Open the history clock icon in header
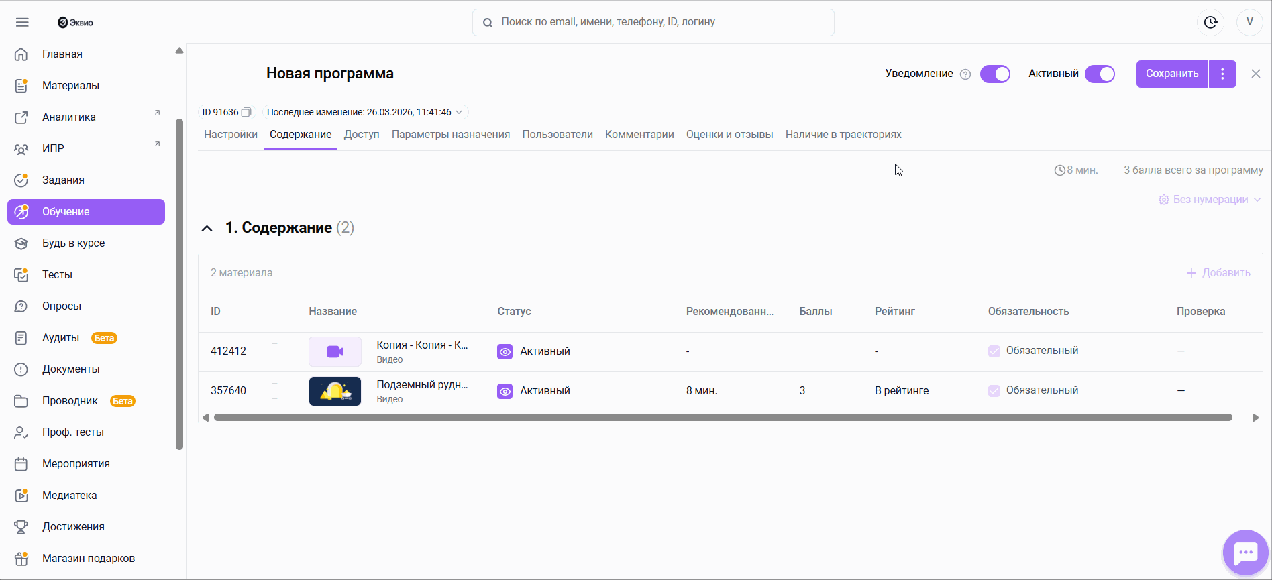 (x=1210, y=22)
